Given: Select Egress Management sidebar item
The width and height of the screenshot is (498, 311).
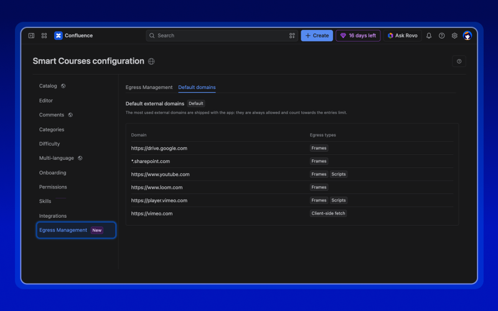Looking at the screenshot, I should 76,230.
